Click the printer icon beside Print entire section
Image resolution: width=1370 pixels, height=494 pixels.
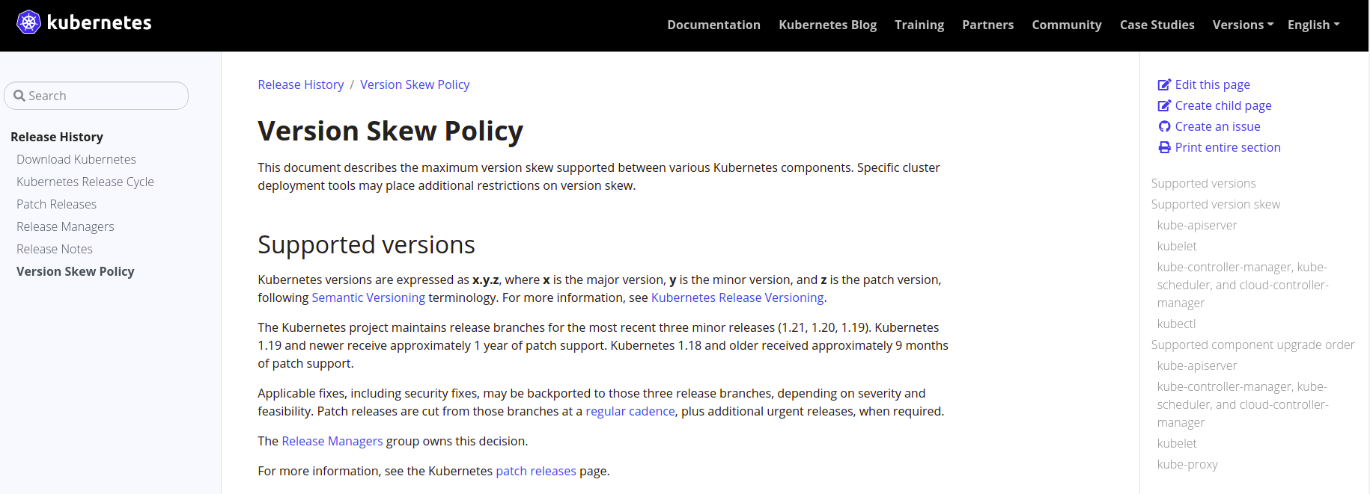(1164, 147)
